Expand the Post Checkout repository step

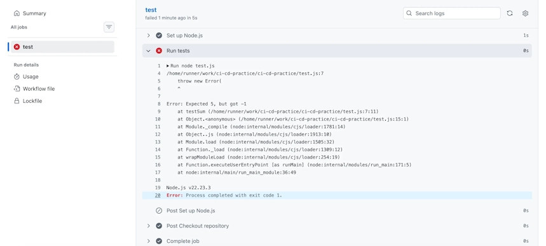click(x=148, y=226)
